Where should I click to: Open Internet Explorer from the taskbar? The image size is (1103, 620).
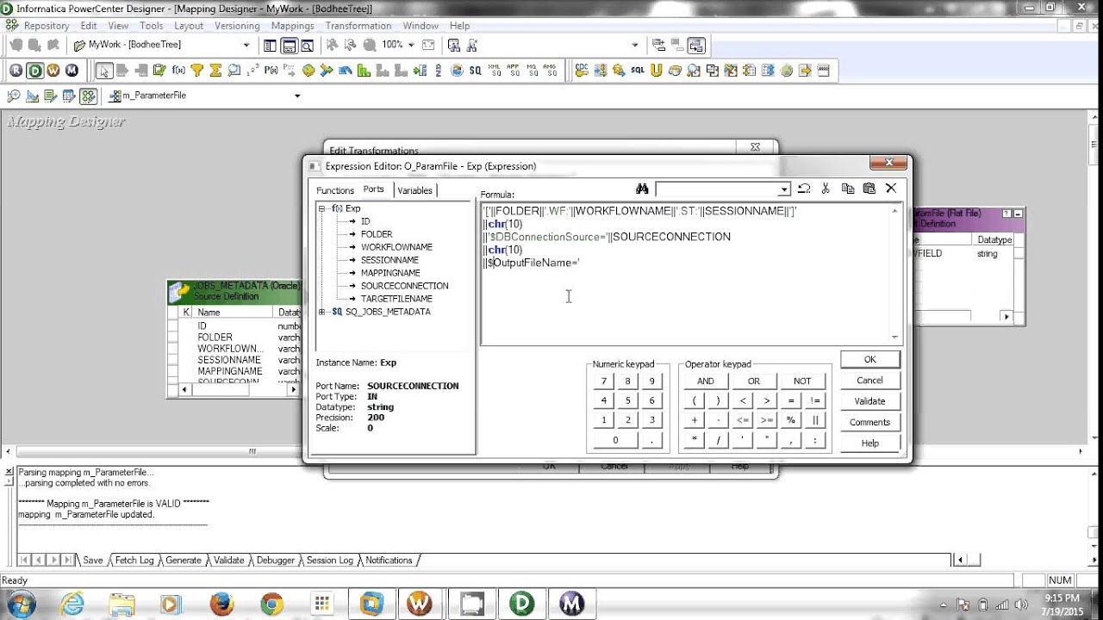pyautogui.click(x=72, y=604)
